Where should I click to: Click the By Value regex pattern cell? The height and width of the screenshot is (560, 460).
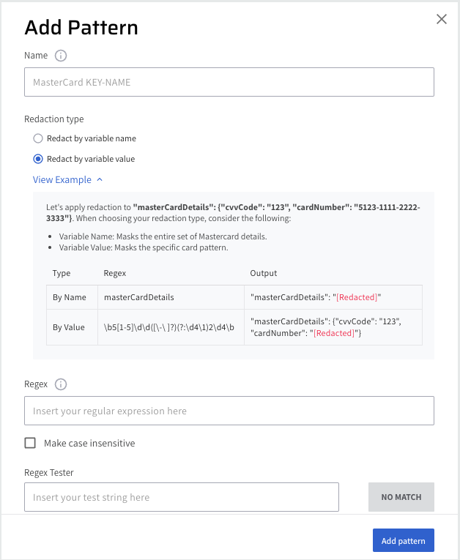tap(171, 327)
